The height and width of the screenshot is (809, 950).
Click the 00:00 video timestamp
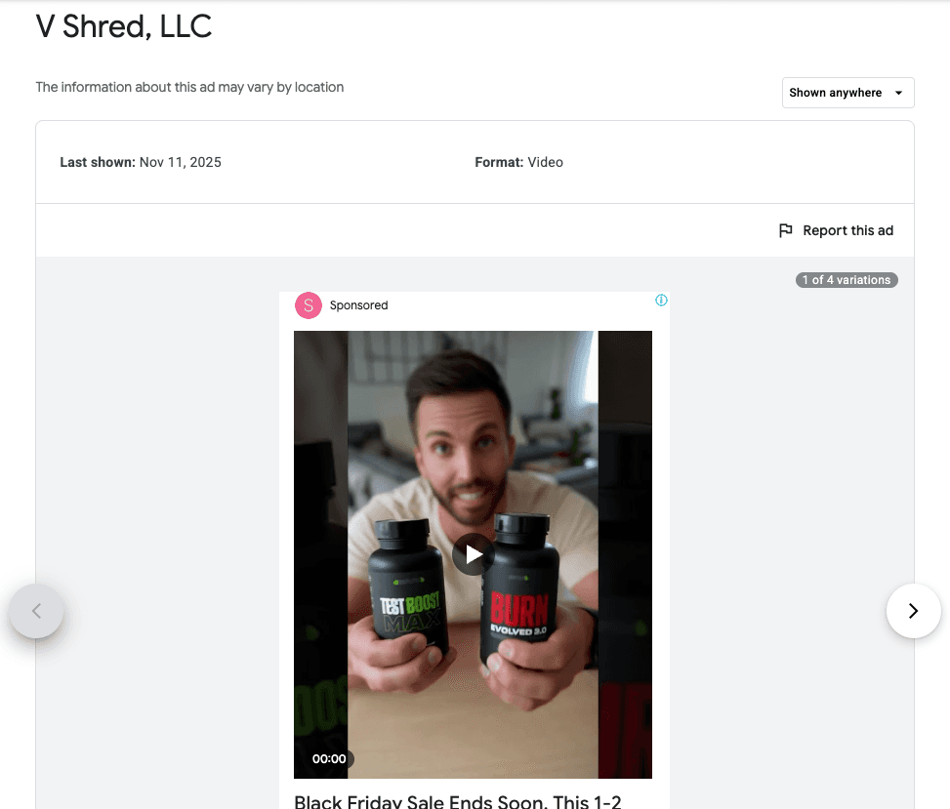click(x=329, y=758)
